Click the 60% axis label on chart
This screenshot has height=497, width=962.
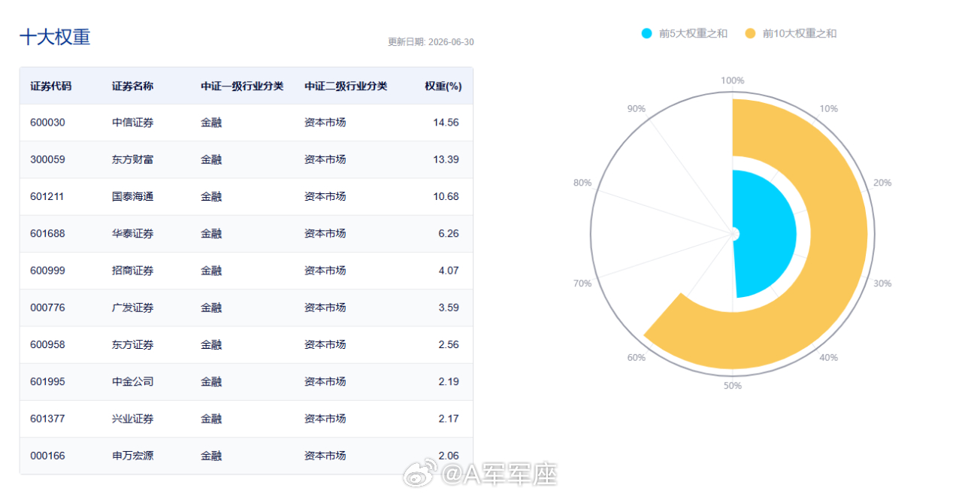pos(637,358)
